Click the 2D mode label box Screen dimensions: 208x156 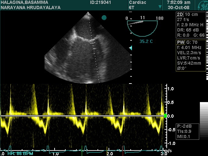[180, 14]
